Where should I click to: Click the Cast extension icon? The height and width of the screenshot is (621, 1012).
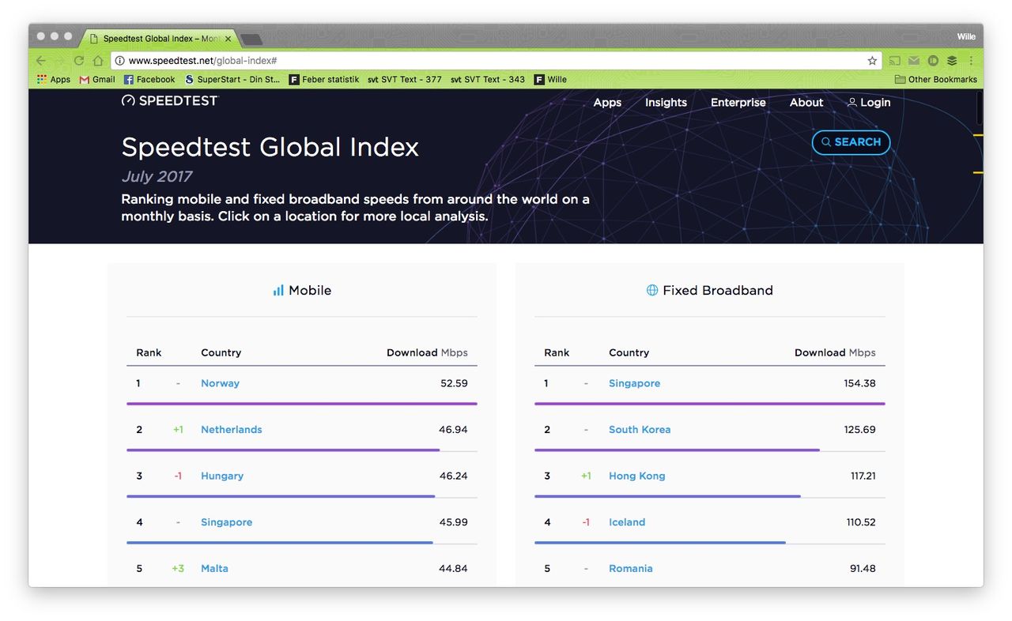pyautogui.click(x=895, y=61)
